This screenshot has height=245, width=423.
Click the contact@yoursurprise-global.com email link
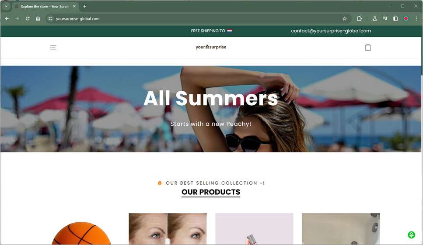[331, 31]
